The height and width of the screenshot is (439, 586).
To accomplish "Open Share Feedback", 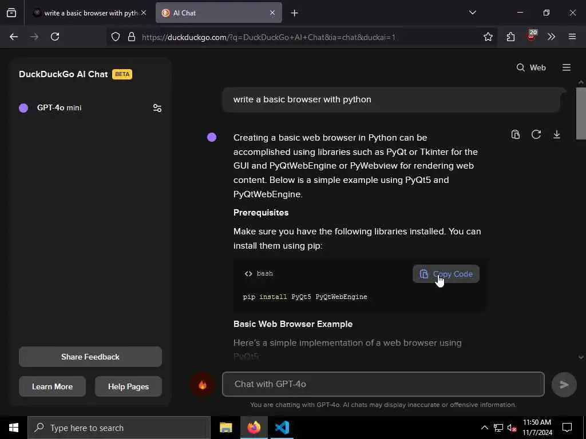I will point(90,357).
